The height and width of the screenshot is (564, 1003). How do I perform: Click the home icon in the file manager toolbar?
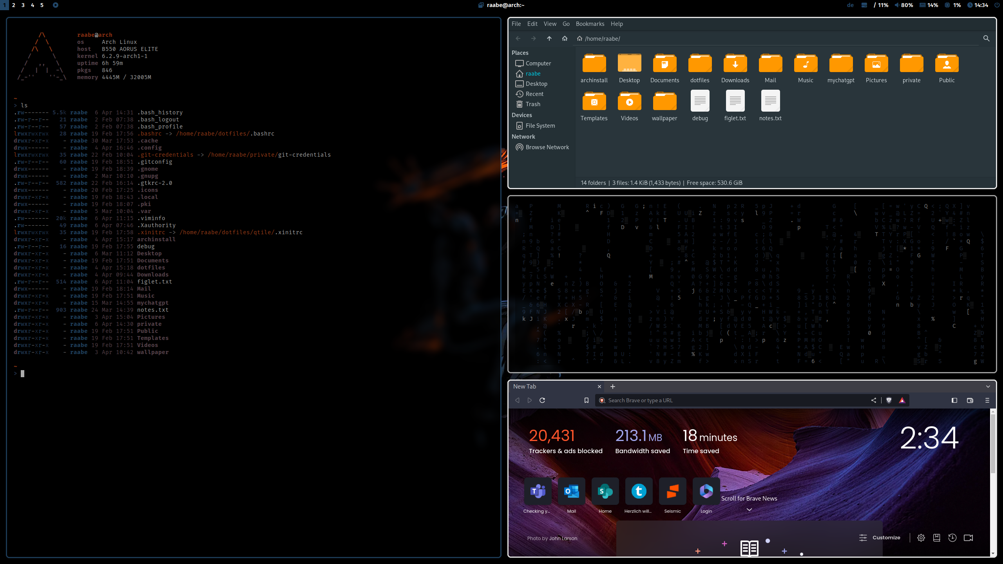[x=565, y=38]
